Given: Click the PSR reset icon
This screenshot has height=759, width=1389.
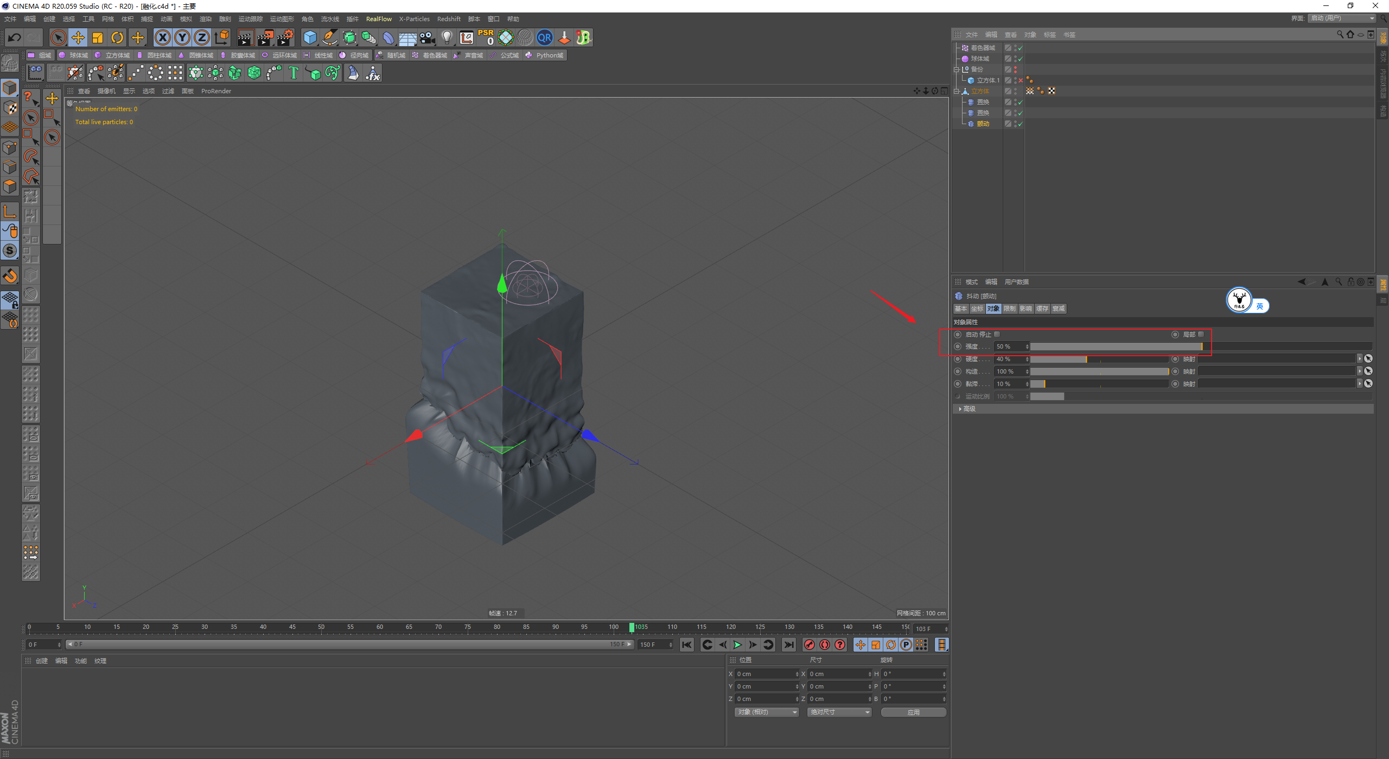Looking at the screenshot, I should pyautogui.click(x=486, y=37).
